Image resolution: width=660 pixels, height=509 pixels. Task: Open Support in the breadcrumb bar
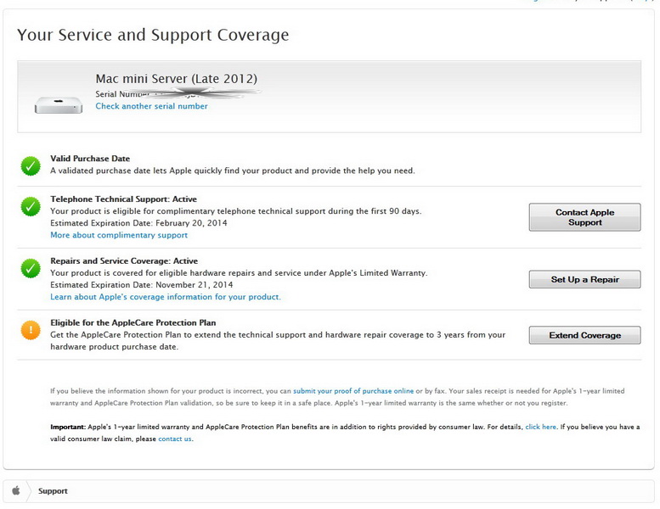pyautogui.click(x=53, y=491)
